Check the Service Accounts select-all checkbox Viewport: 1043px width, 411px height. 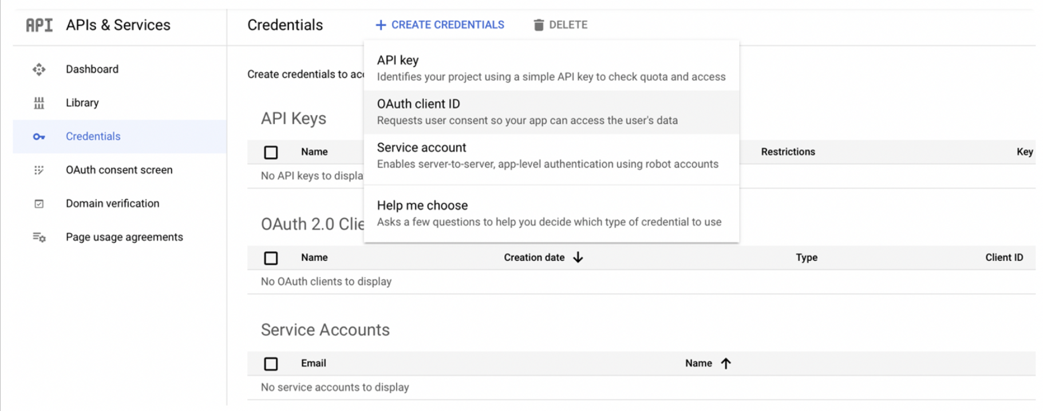point(271,363)
